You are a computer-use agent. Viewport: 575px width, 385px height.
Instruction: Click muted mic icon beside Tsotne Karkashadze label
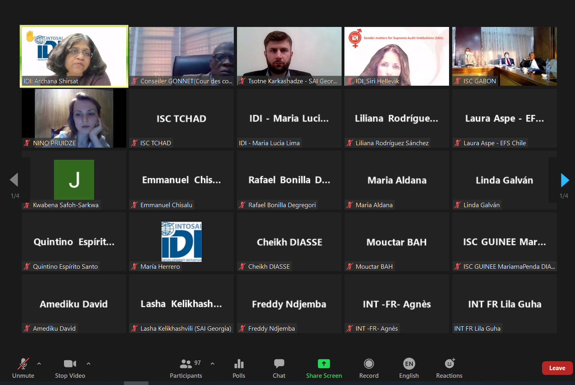pyautogui.click(x=242, y=81)
